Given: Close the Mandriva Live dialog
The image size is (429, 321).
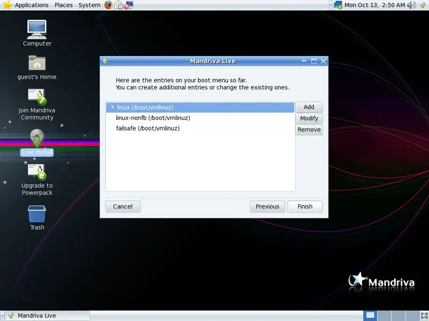Looking at the screenshot, I should [323, 61].
